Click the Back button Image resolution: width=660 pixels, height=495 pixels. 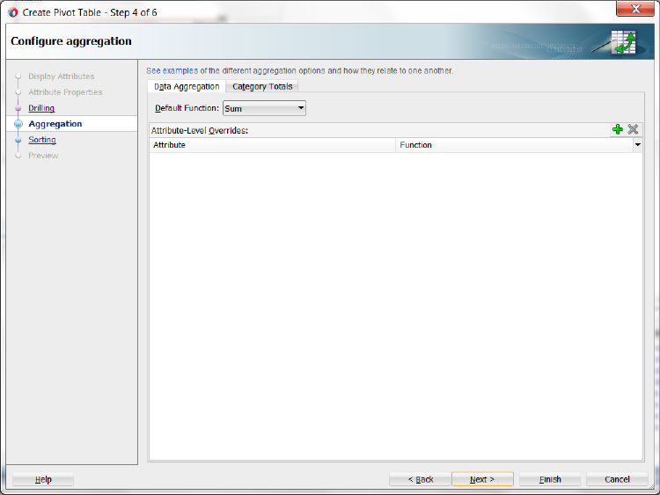pos(420,479)
